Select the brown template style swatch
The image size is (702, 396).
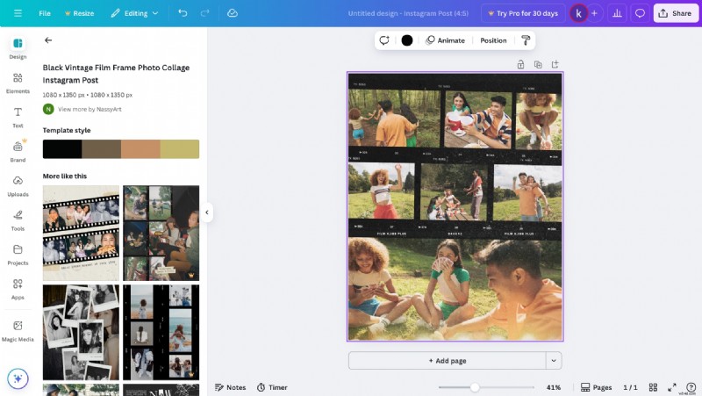point(101,148)
